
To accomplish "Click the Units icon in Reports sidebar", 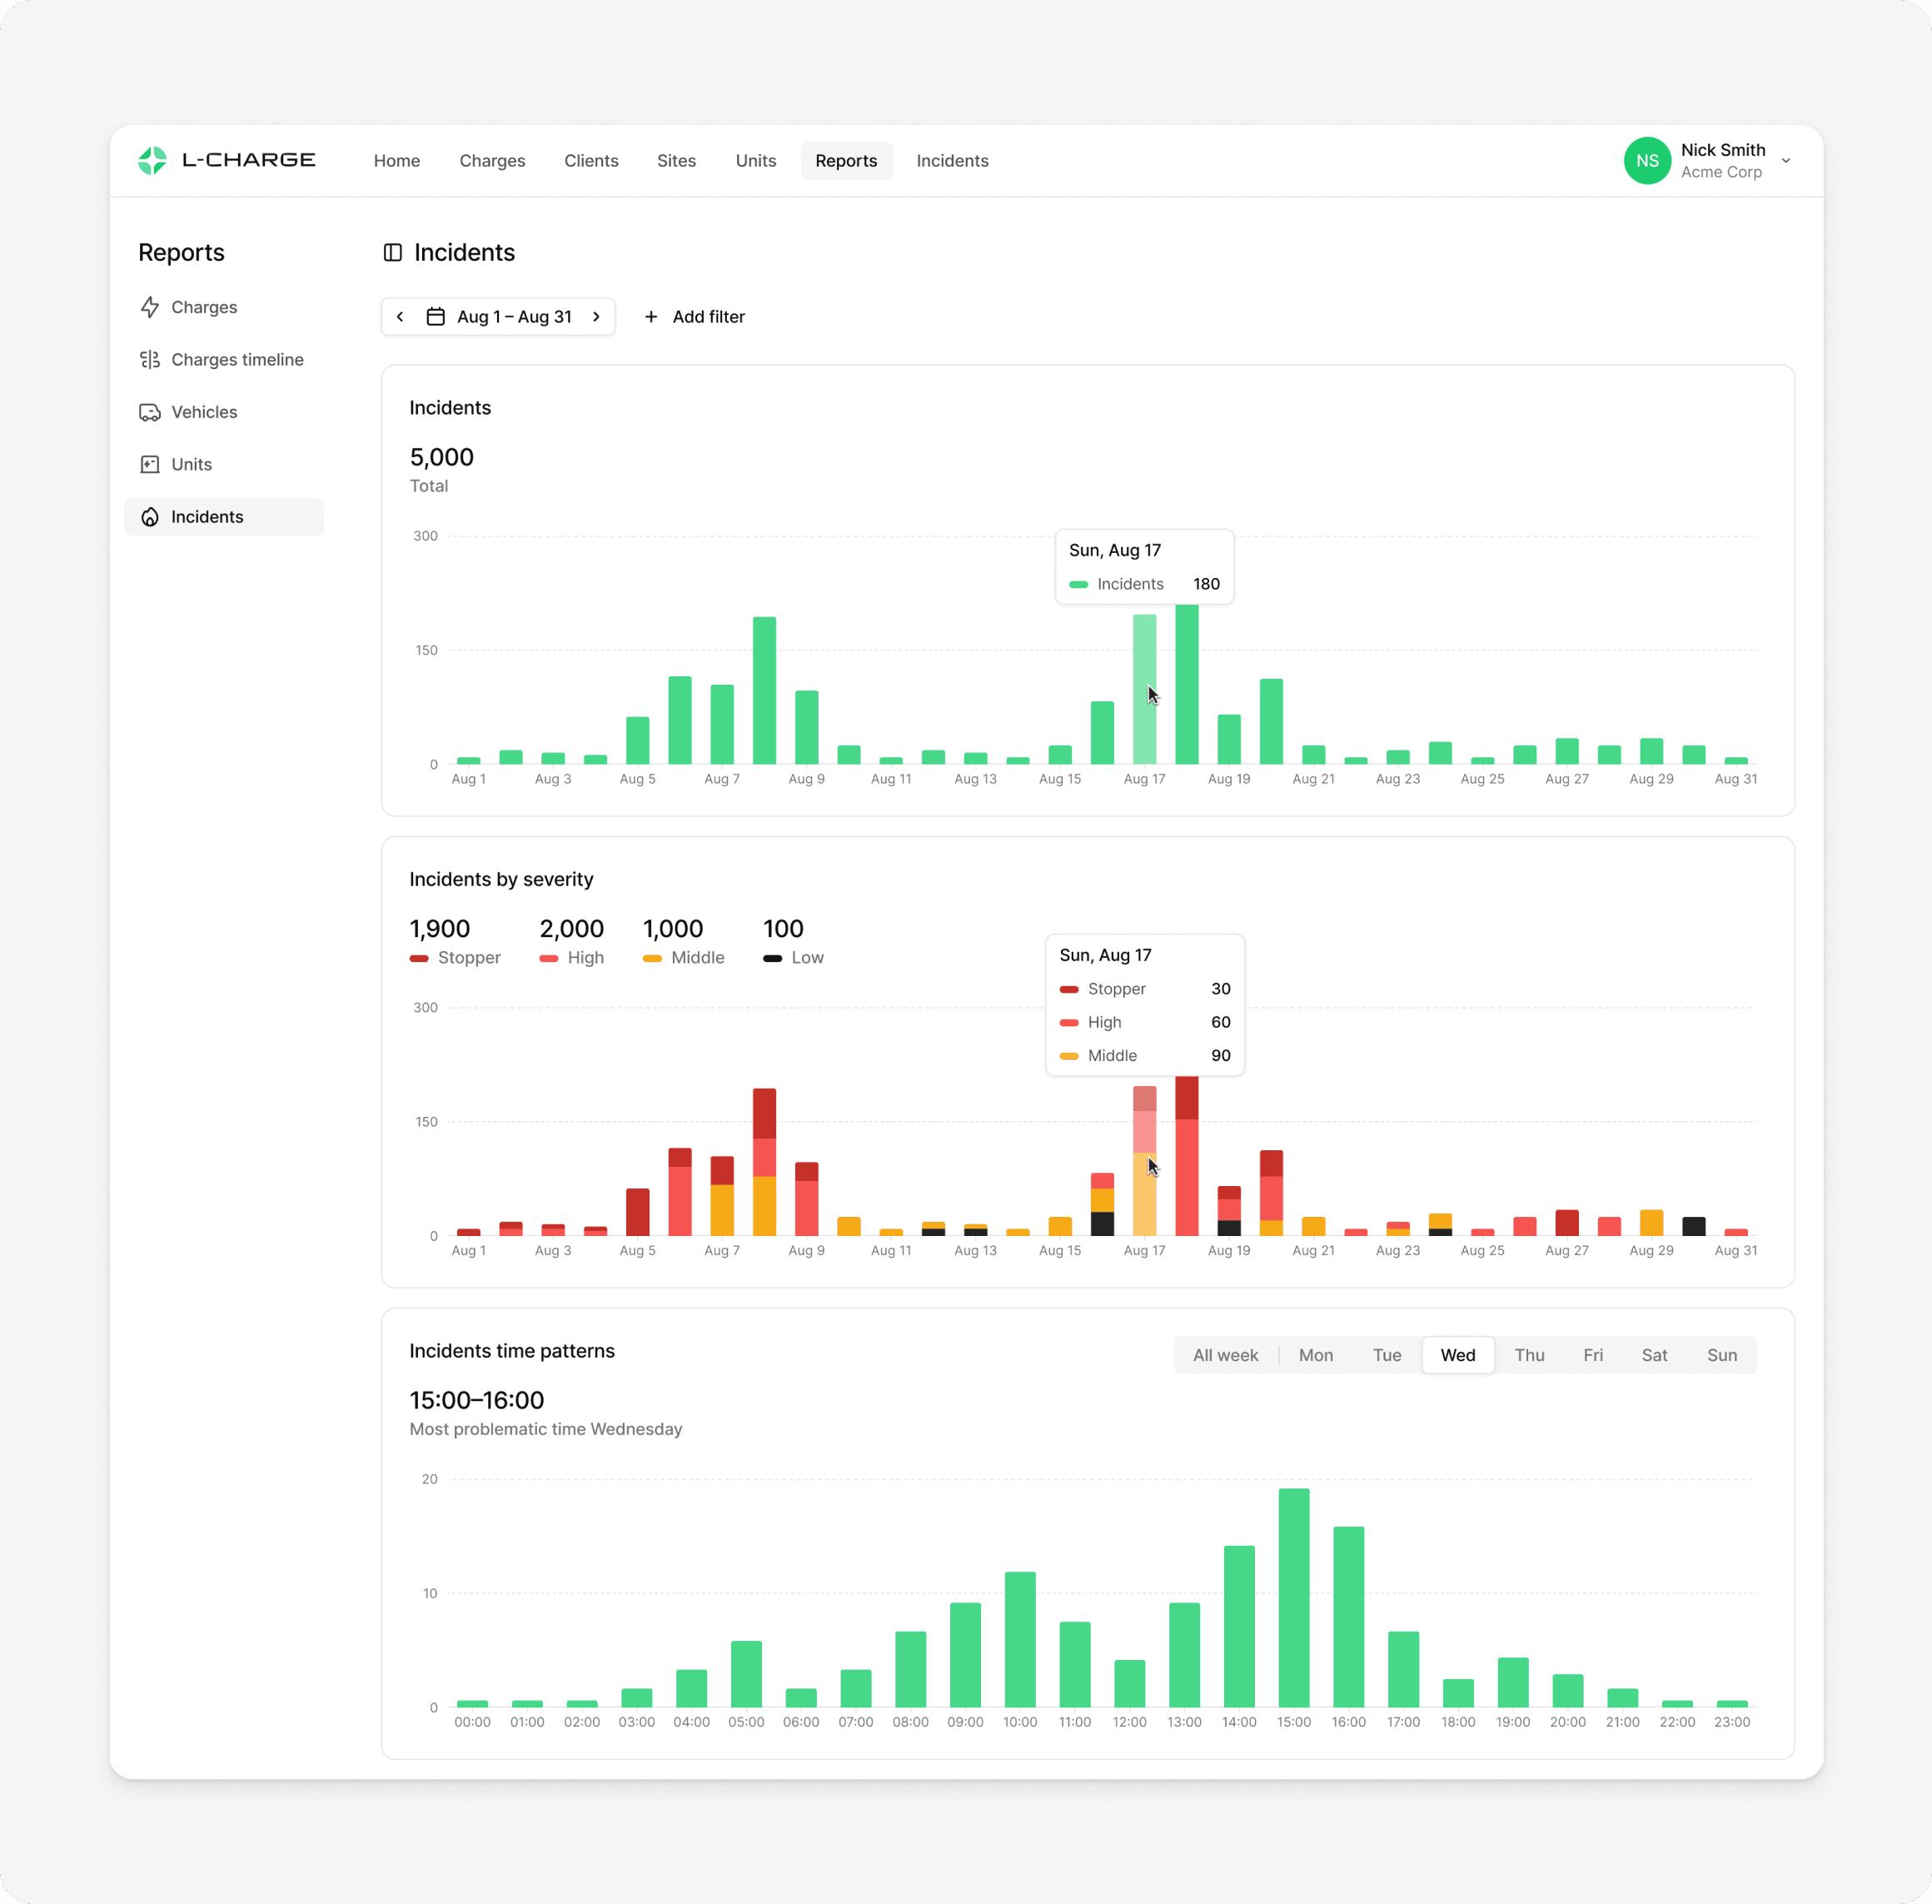I will click(x=150, y=464).
